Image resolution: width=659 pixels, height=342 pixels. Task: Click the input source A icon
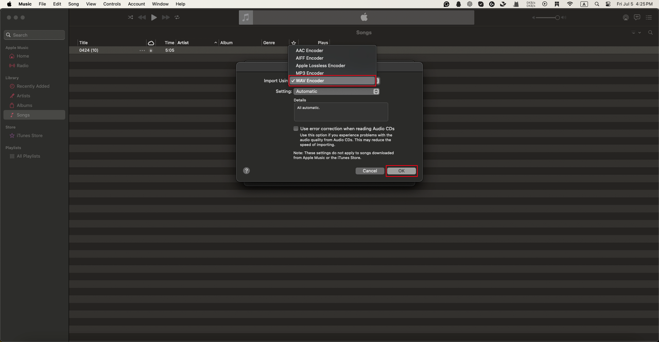(584, 4)
